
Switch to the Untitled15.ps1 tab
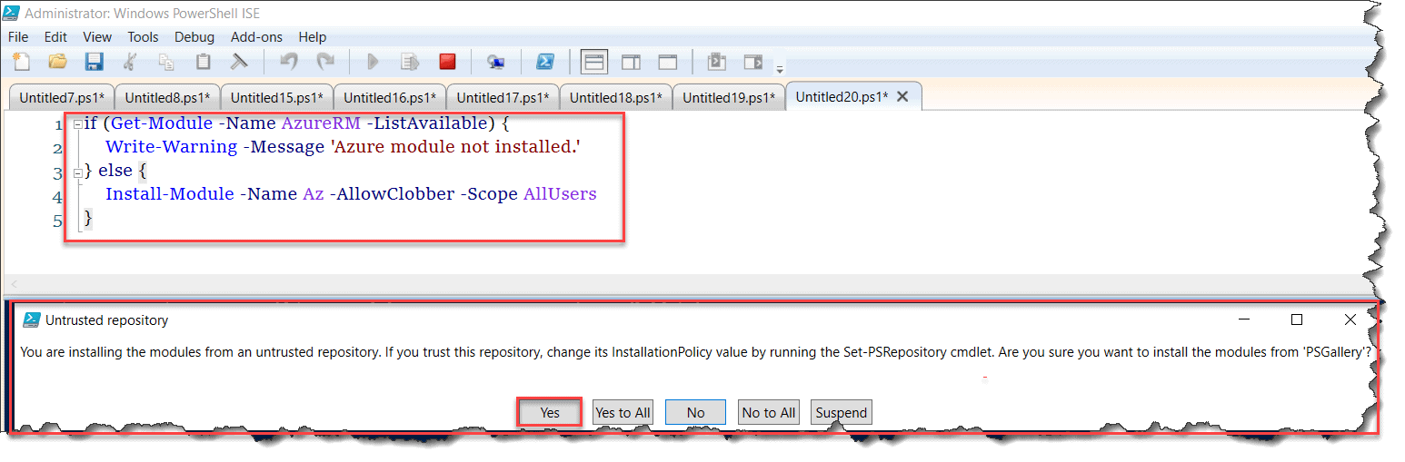276,97
